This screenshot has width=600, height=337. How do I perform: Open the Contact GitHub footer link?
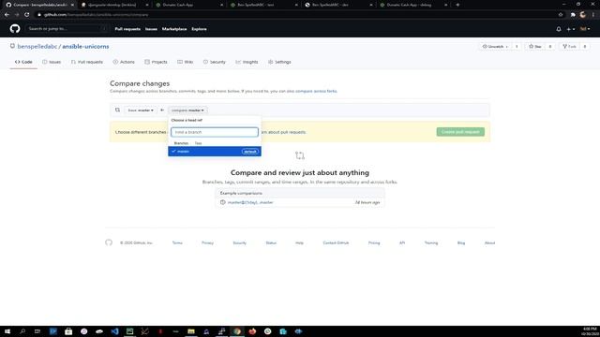[x=336, y=243]
